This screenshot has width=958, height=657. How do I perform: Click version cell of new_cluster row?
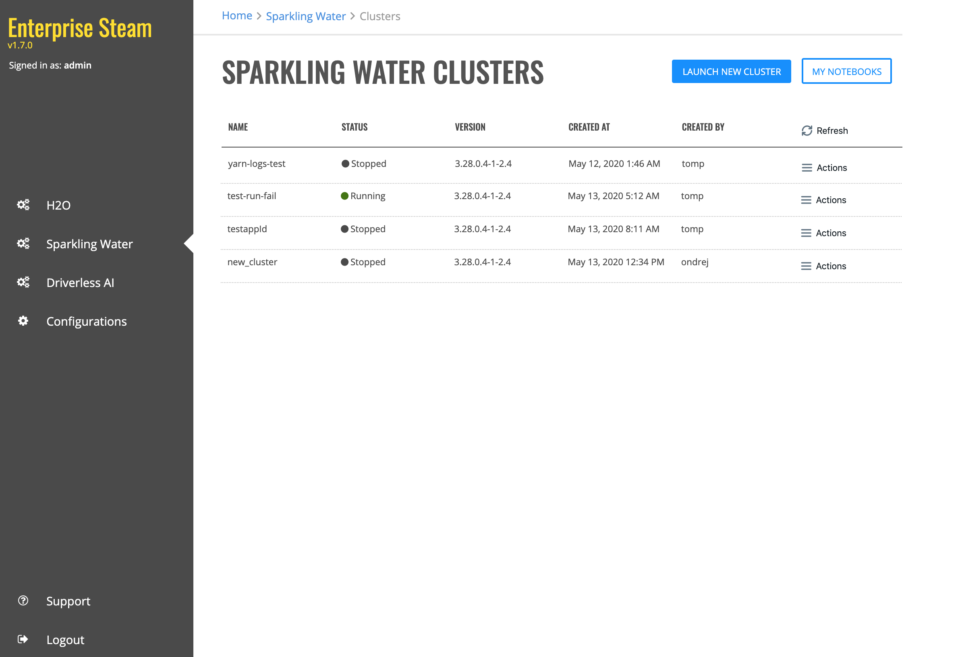point(482,262)
